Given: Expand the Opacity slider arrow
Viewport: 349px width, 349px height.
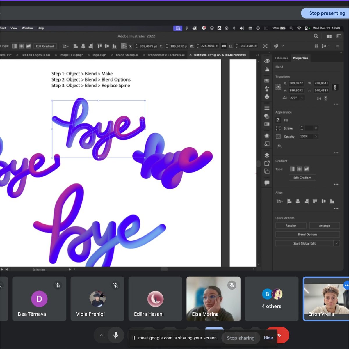Looking at the screenshot, I should [316, 137].
